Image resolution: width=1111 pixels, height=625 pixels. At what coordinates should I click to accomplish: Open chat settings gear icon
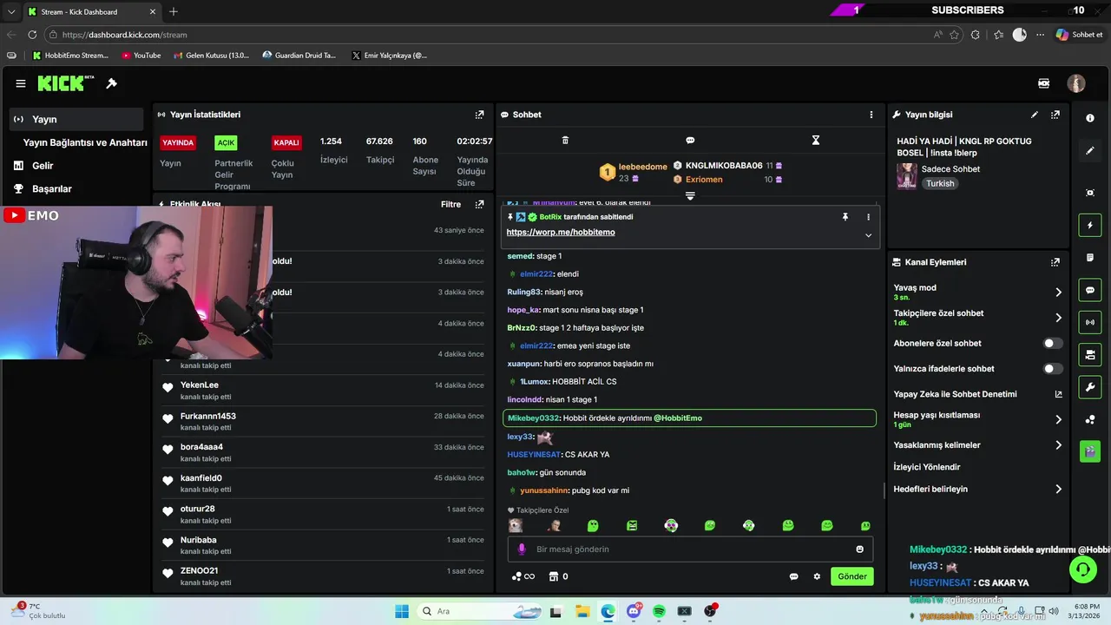(817, 576)
